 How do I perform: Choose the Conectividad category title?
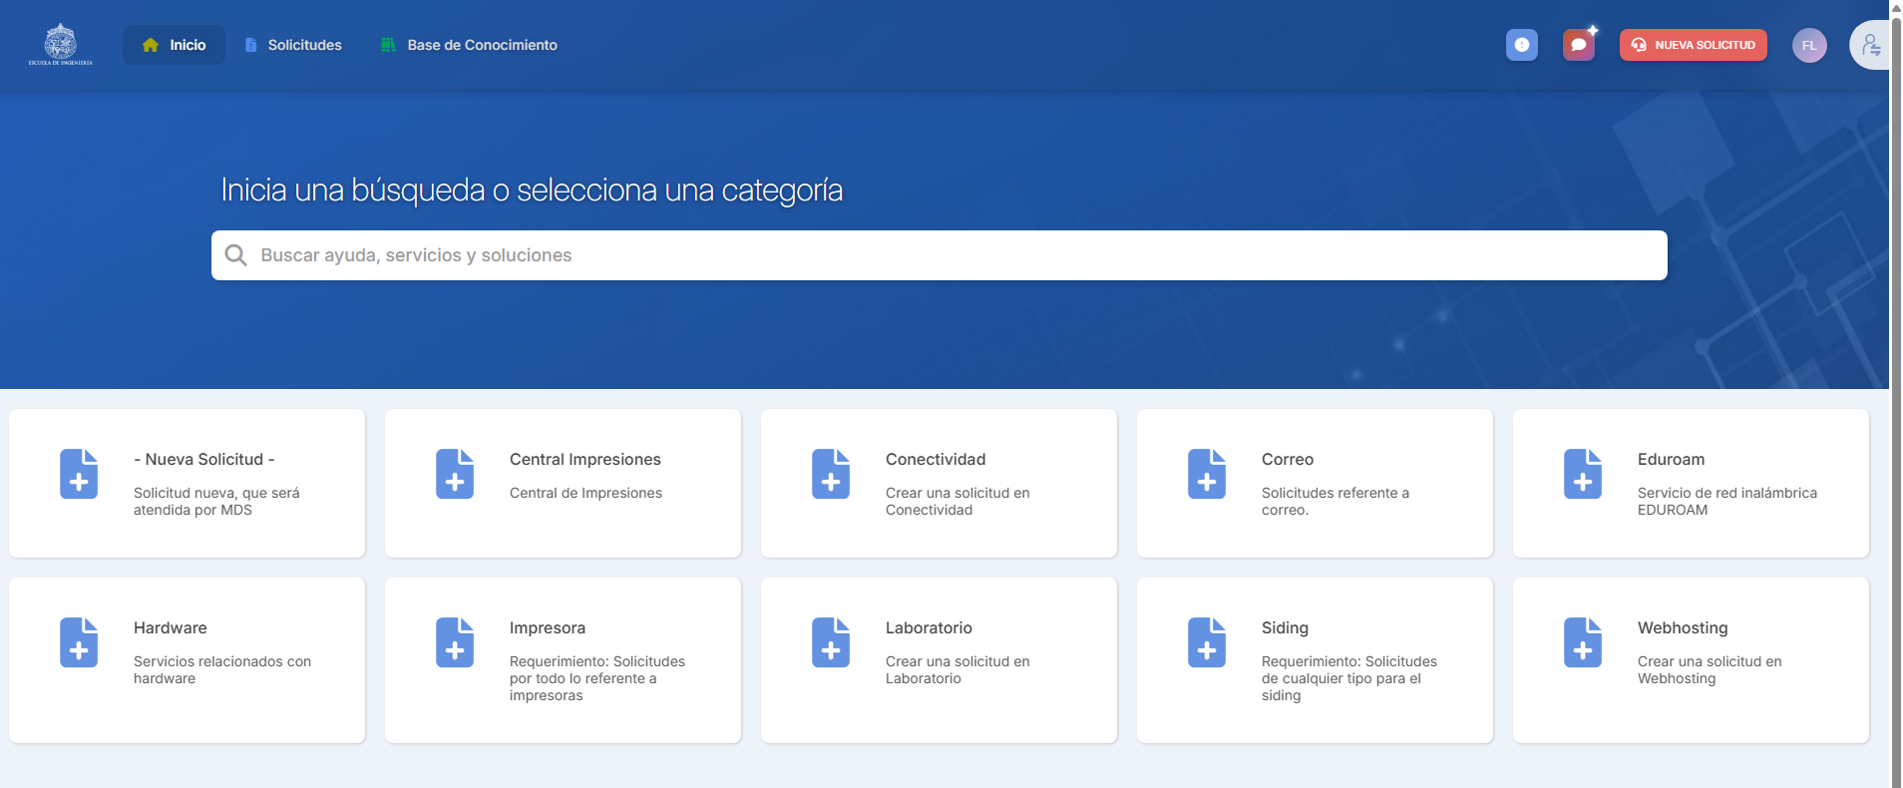935,459
